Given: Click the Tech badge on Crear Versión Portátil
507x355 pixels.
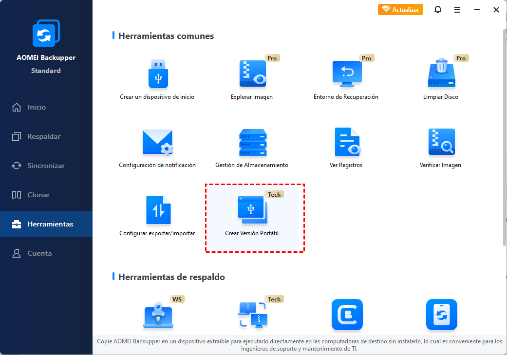Looking at the screenshot, I should pyautogui.click(x=274, y=195).
